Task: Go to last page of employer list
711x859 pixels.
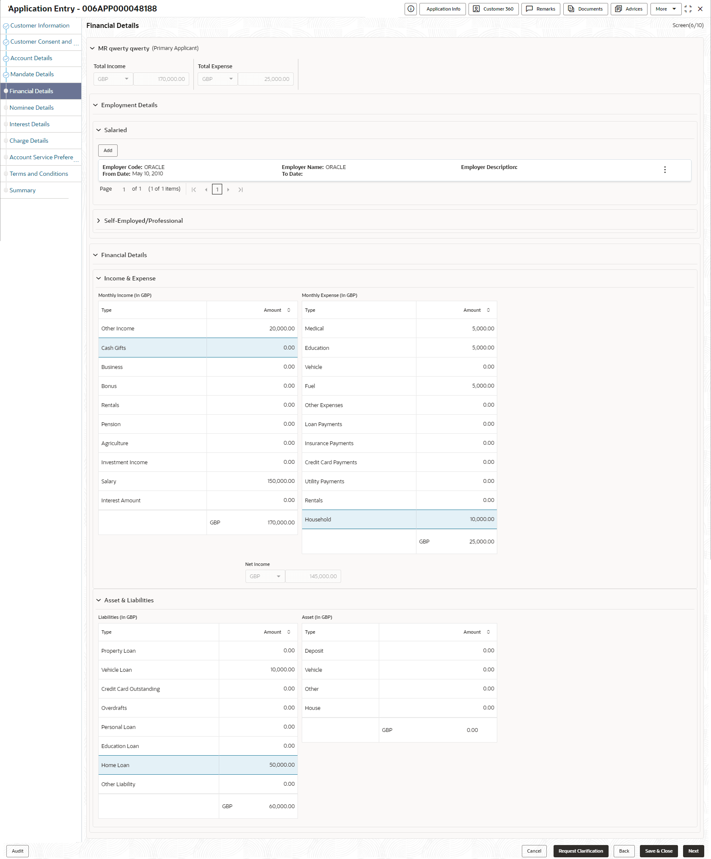Action: tap(240, 189)
